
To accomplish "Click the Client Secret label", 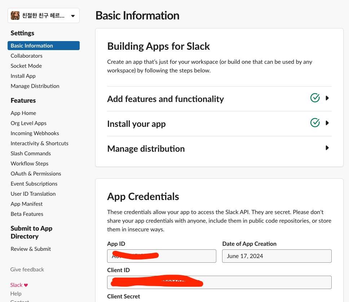I will 124,297.
